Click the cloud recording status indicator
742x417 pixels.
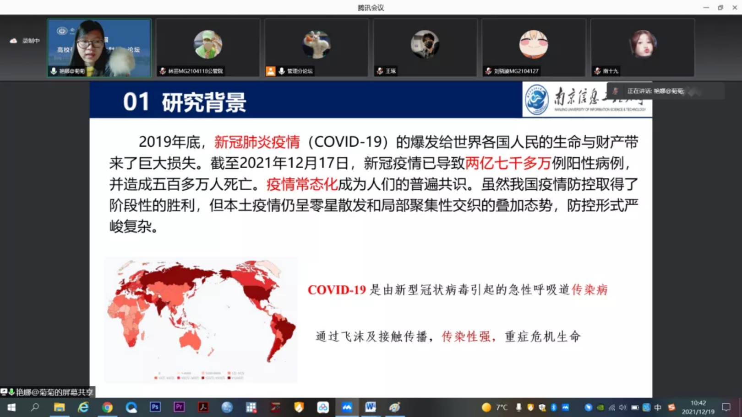pos(25,41)
